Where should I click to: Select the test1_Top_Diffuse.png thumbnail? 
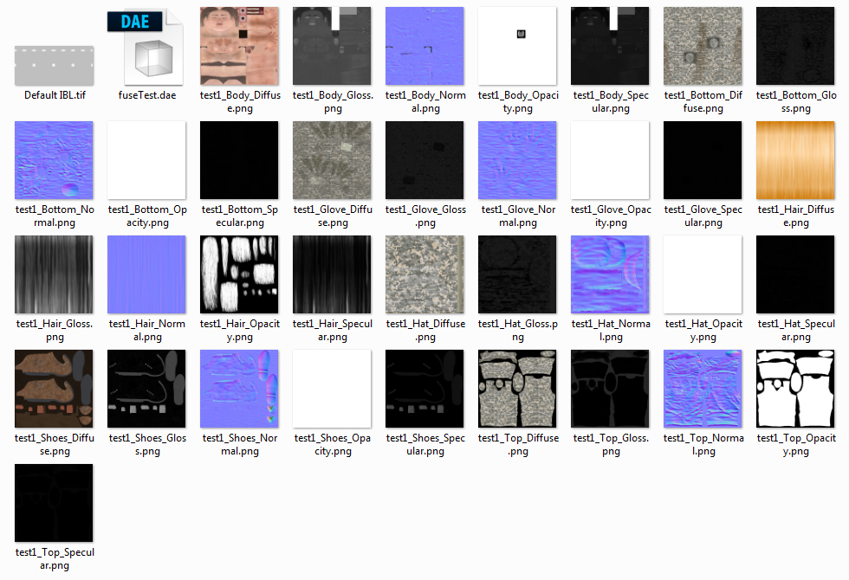click(x=517, y=389)
